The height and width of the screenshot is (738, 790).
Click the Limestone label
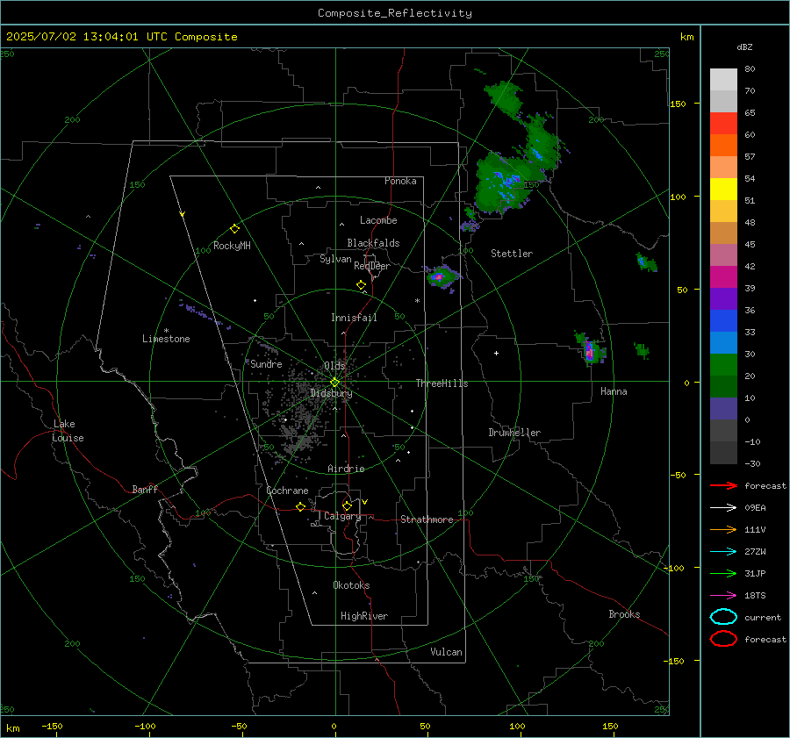tap(166, 339)
